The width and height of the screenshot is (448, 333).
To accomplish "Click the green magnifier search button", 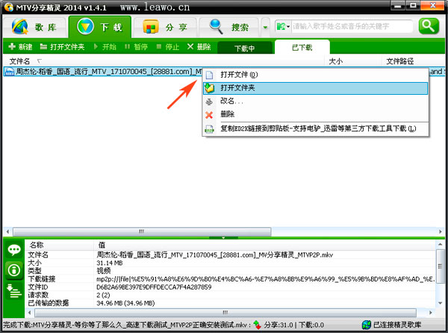I will pos(429,26).
